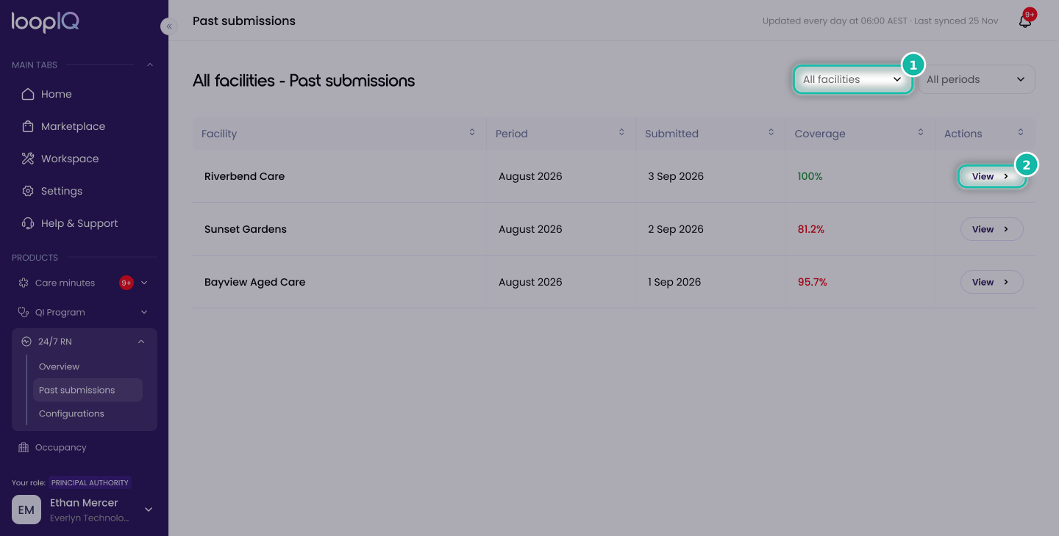Collapse the sidebar with the double-chevron button
The image size is (1059, 536).
pyautogui.click(x=169, y=26)
